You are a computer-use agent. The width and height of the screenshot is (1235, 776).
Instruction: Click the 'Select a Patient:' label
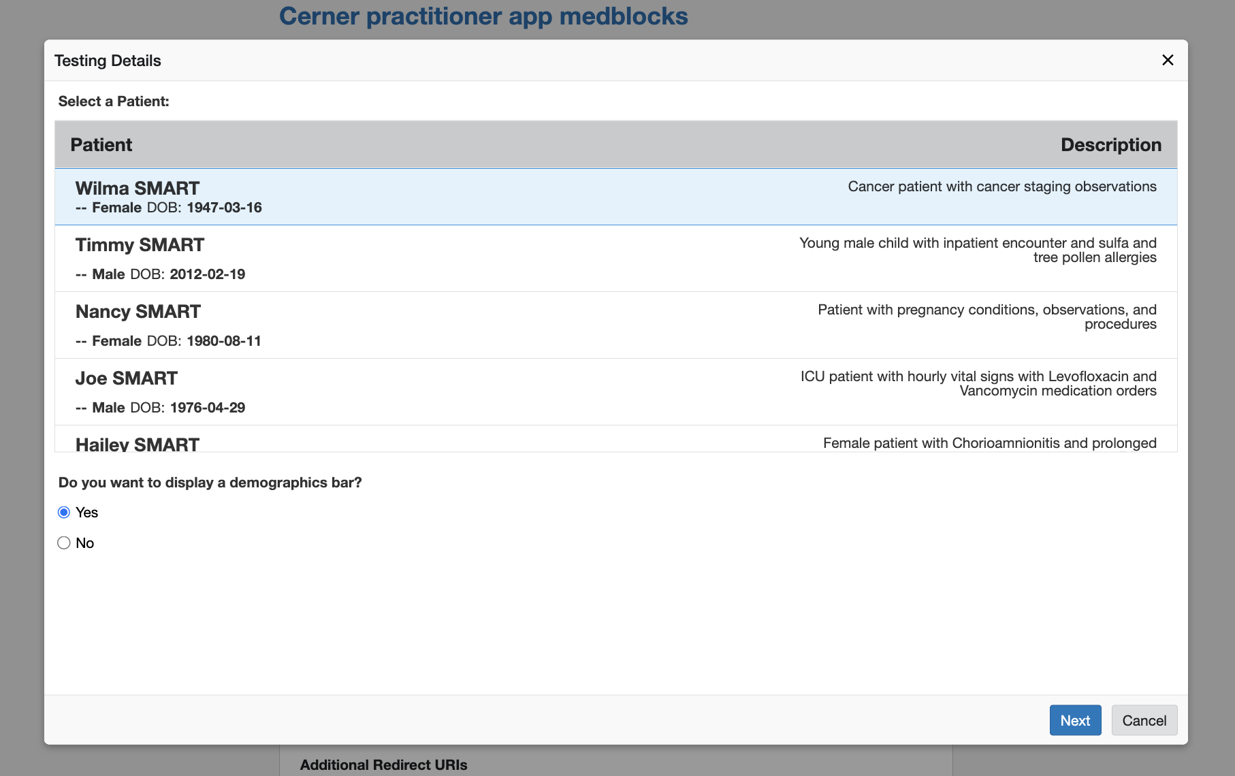click(x=114, y=101)
